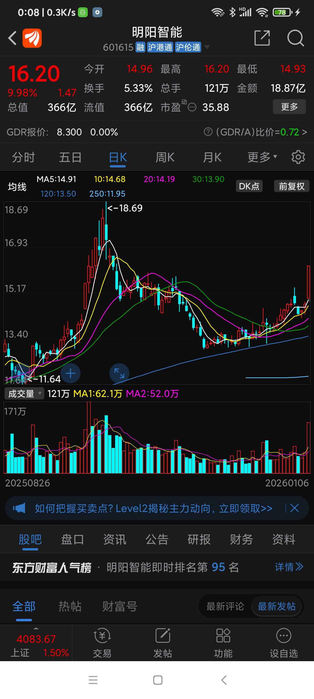Tap the 市盈 dynamic info circle icon
The width and height of the screenshot is (314, 699).
192,107
